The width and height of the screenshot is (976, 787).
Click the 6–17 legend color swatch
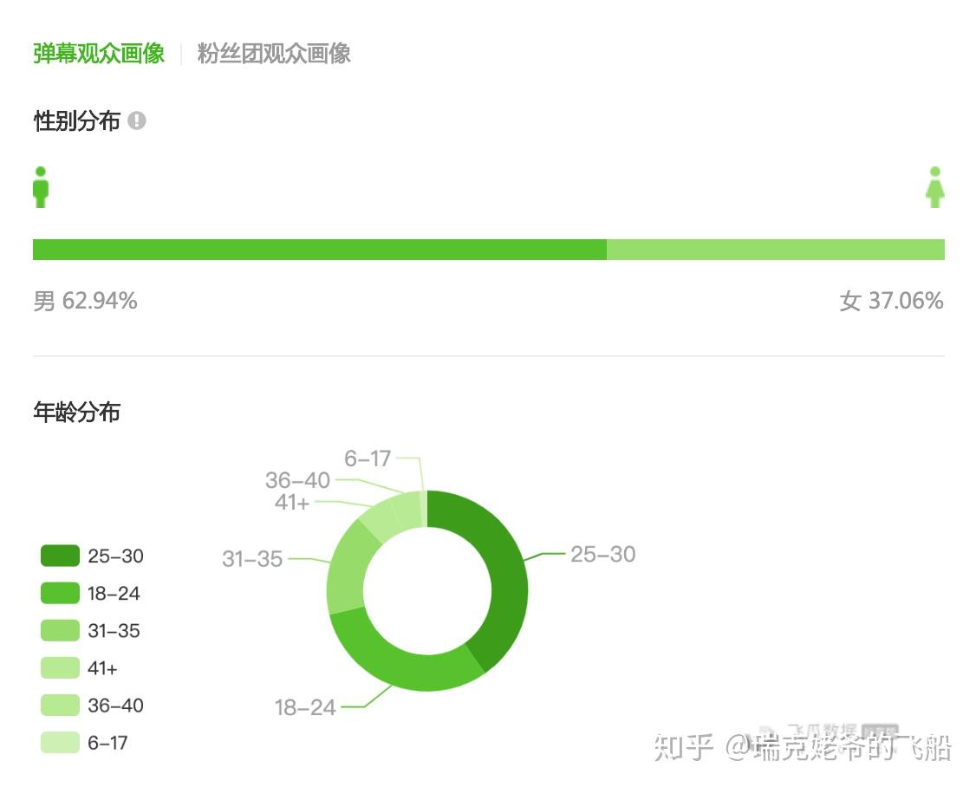click(x=60, y=743)
